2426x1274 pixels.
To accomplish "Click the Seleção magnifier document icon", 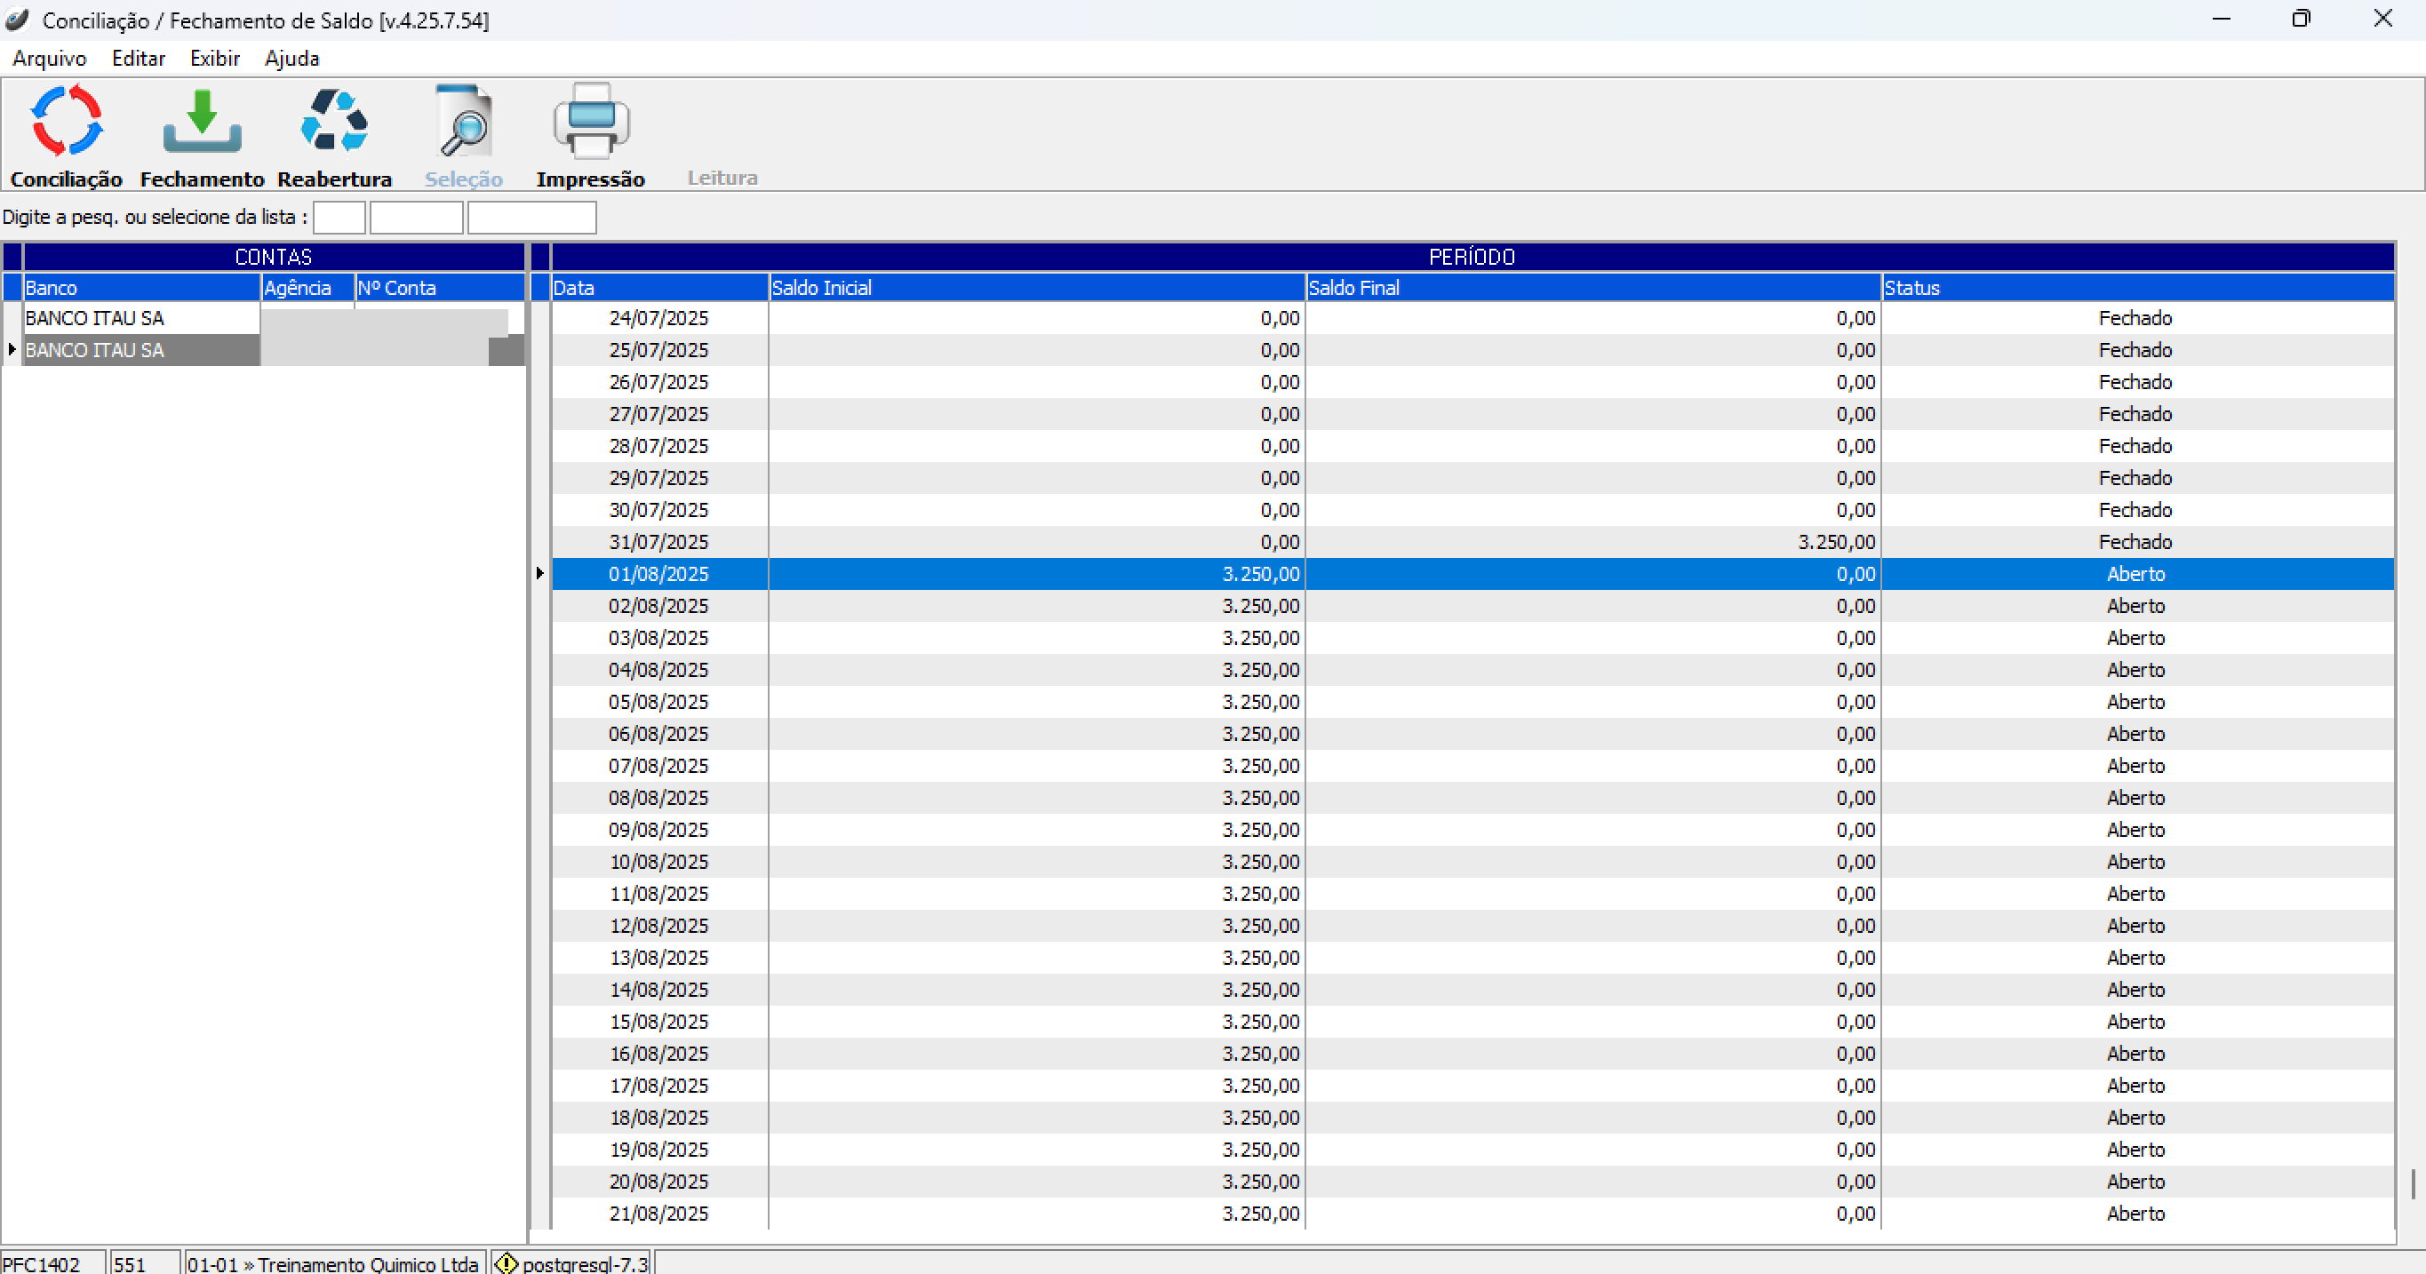I will coord(463,122).
